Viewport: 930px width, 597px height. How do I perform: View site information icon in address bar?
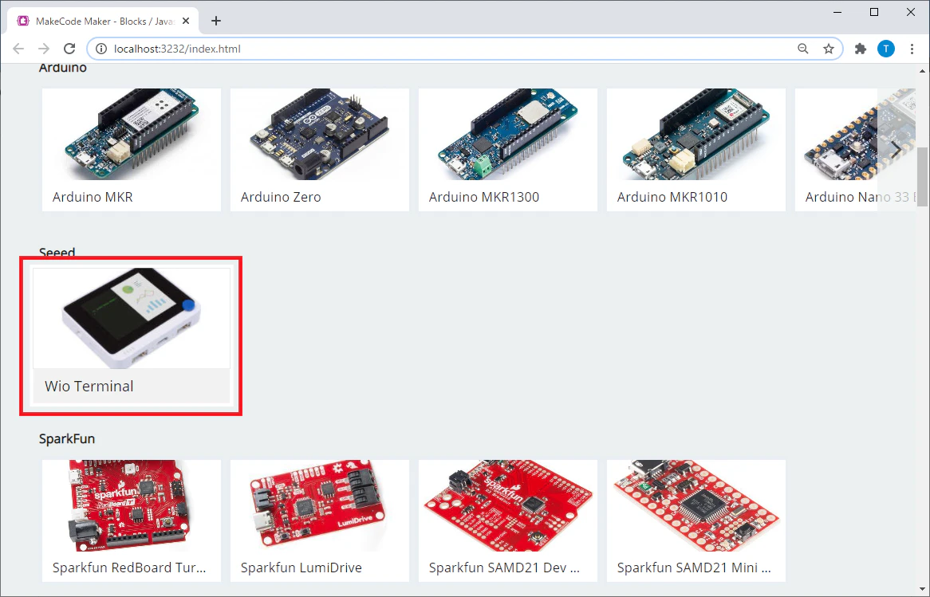[101, 49]
